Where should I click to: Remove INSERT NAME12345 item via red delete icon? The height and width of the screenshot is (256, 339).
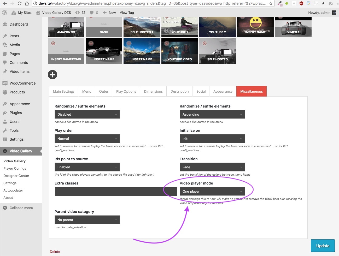point(53,43)
